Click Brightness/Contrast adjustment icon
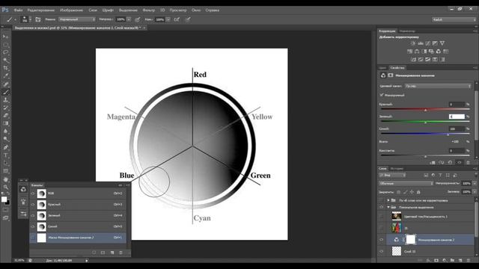Viewport: 479px width, 269px height. (413, 43)
